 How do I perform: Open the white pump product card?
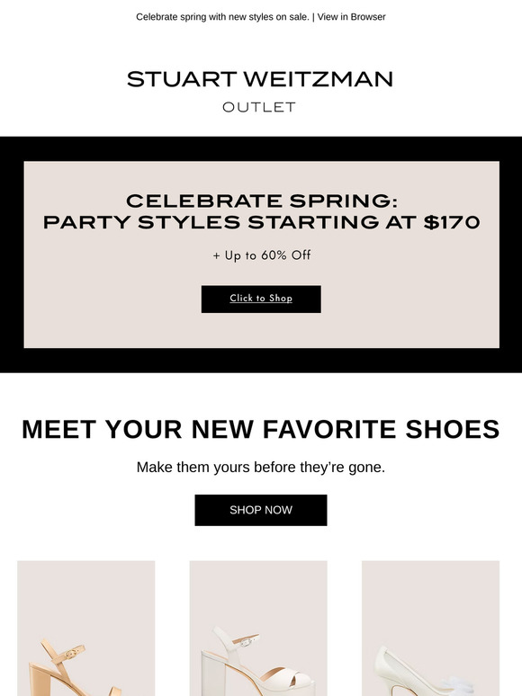point(430,628)
